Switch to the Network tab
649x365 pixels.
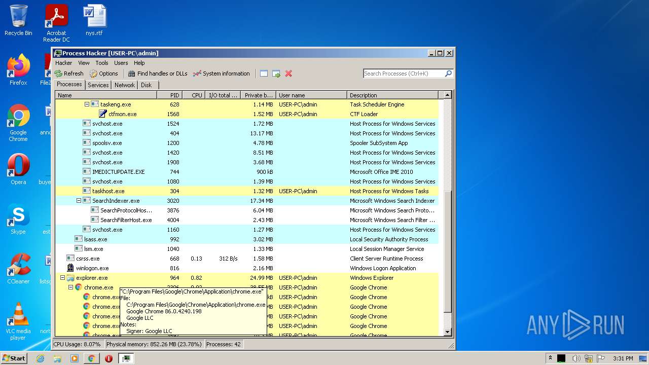pyautogui.click(x=125, y=85)
